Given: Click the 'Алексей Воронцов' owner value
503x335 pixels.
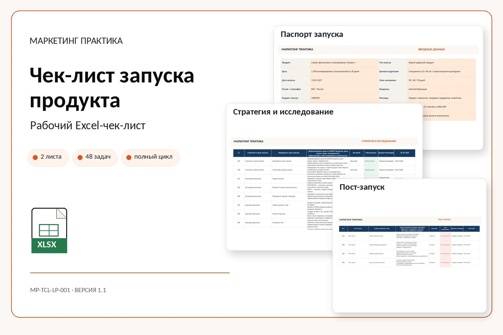Looking at the screenshot, I should coord(418,89).
